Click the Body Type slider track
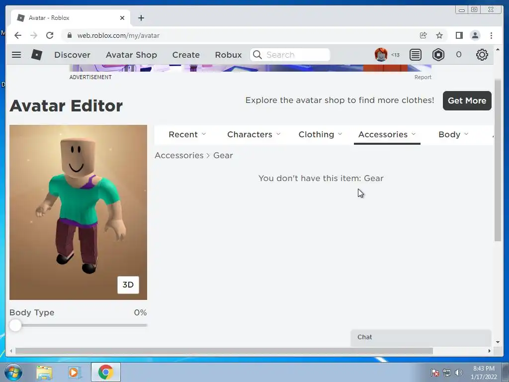Viewport: 509px width, 382px height. [x=78, y=325]
